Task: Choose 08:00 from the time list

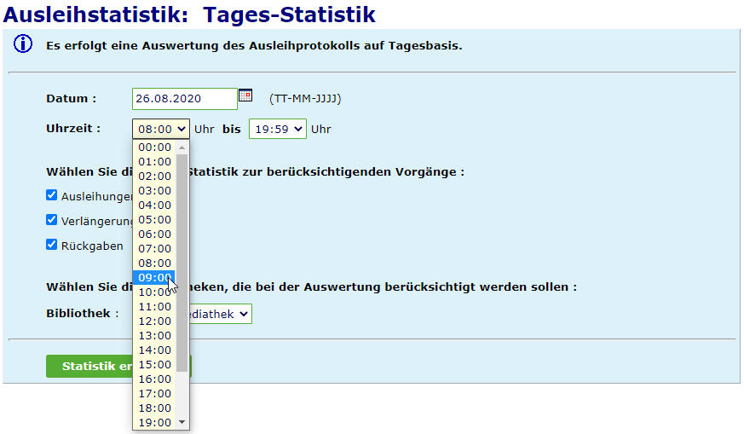Action: coord(154,263)
